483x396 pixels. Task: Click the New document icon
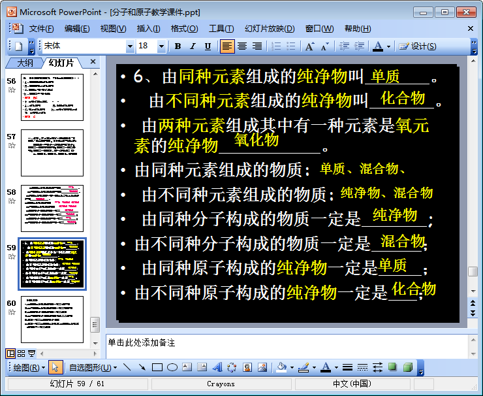point(18,46)
